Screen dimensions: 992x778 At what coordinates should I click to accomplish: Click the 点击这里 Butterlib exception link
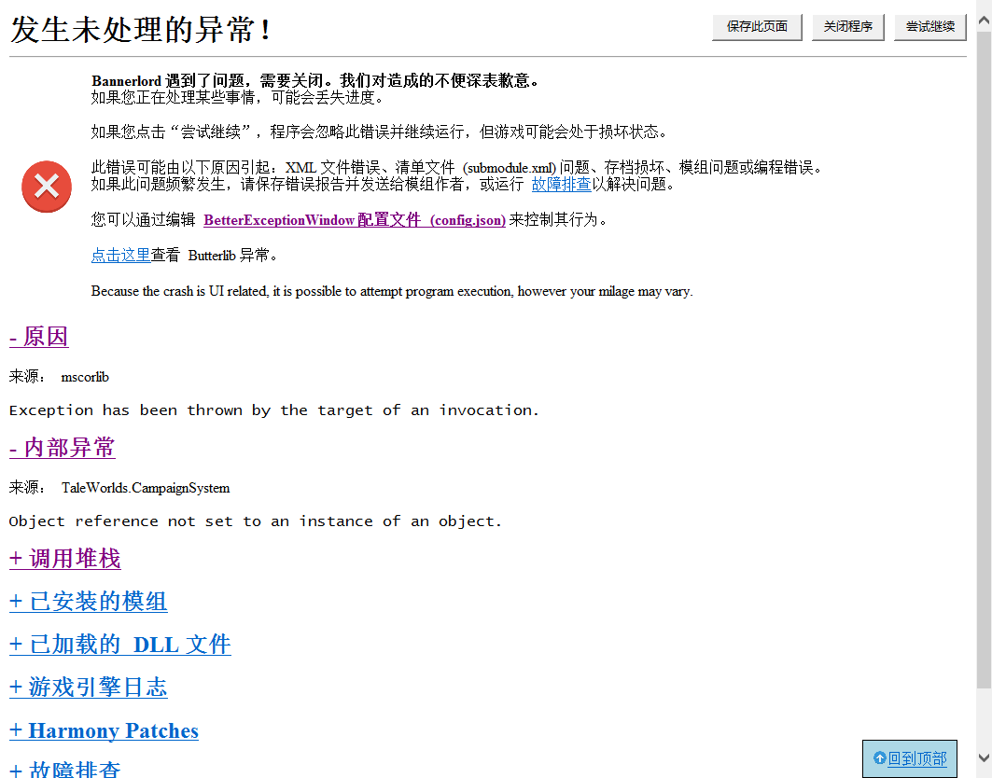coord(120,255)
